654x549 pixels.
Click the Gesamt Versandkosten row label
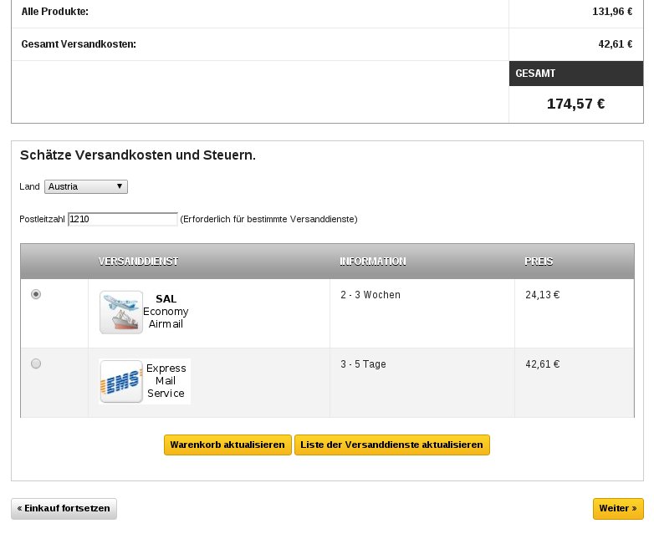(79, 44)
